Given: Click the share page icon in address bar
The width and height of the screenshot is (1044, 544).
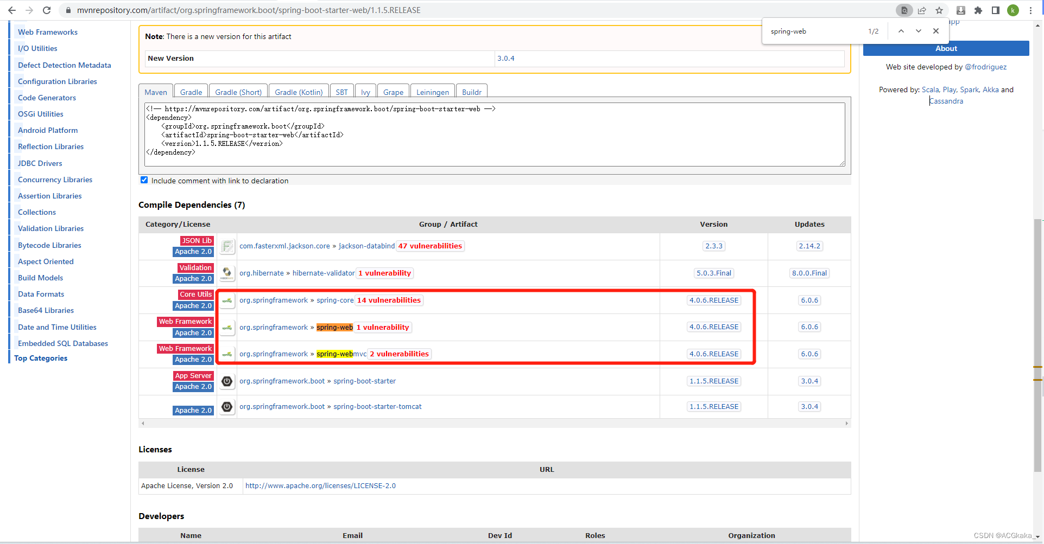Looking at the screenshot, I should pos(922,10).
